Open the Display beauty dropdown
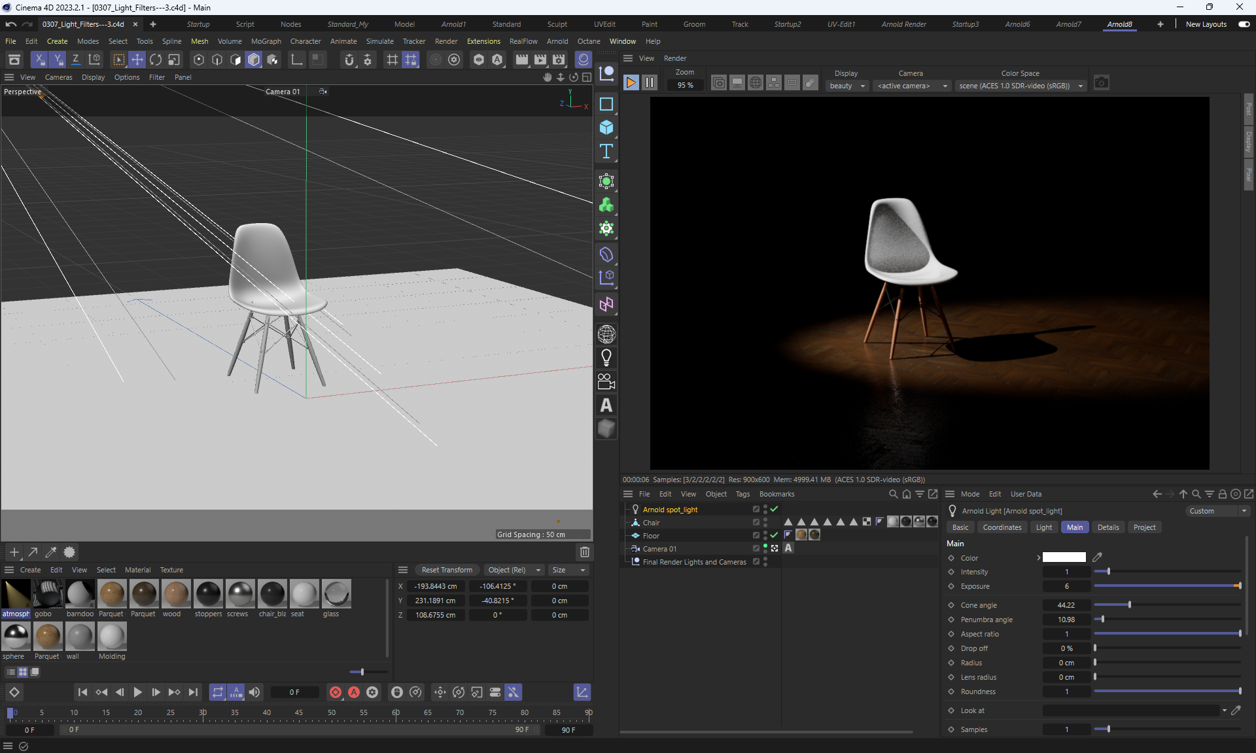The width and height of the screenshot is (1256, 753). 847,86
